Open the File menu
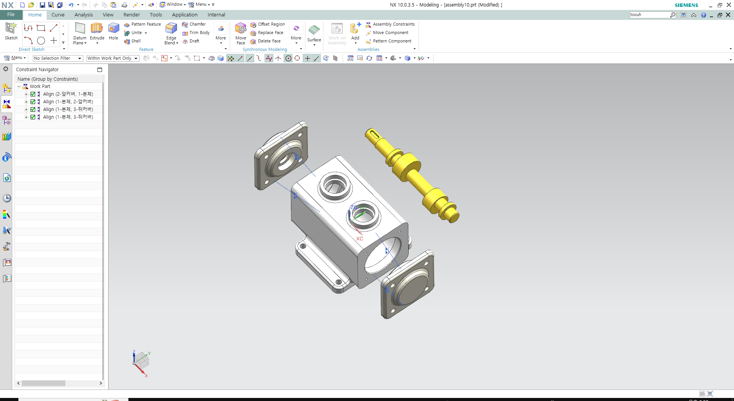 tap(11, 15)
